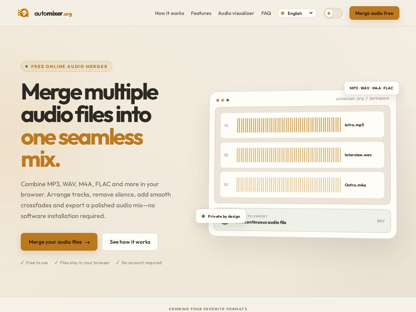Click the Intro.mp3 waveform
The width and height of the screenshot is (416, 312).
pos(289,125)
